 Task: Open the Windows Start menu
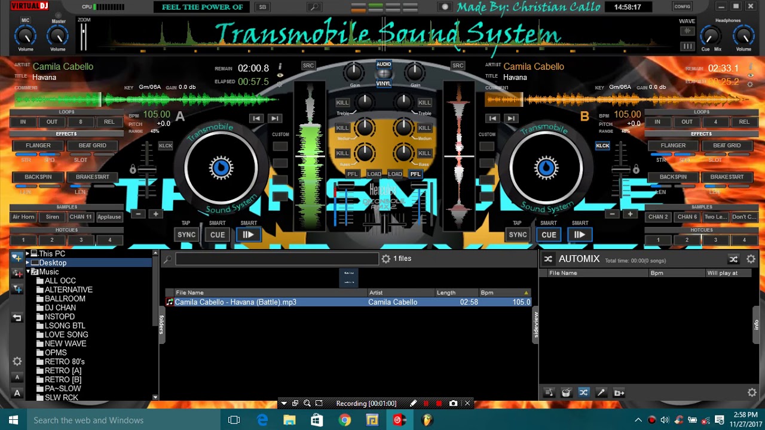click(x=13, y=420)
